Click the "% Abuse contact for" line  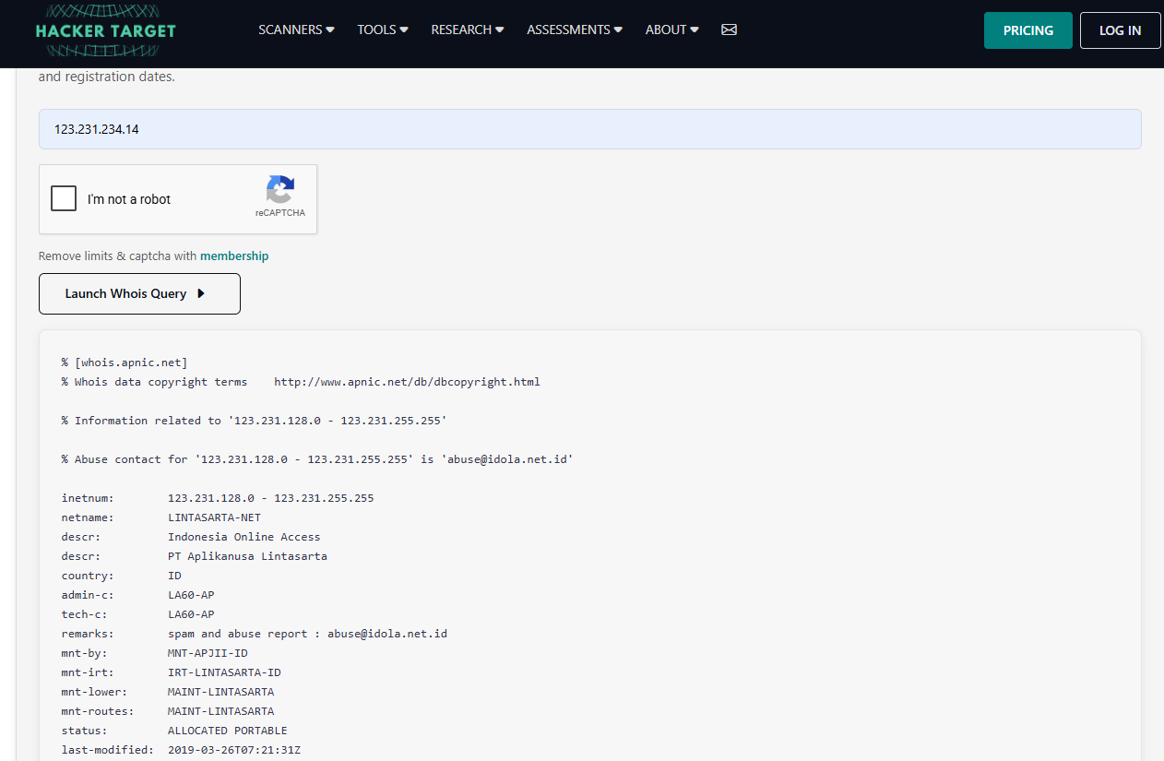click(x=317, y=459)
